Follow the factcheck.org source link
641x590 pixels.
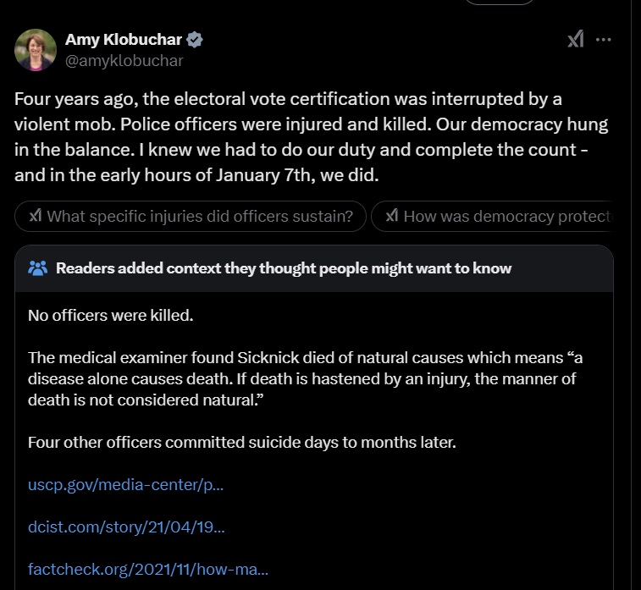coord(148,570)
